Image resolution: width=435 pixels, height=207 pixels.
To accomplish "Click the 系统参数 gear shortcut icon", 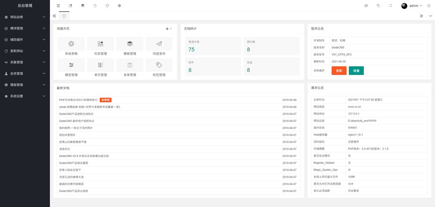I will 71,44.
